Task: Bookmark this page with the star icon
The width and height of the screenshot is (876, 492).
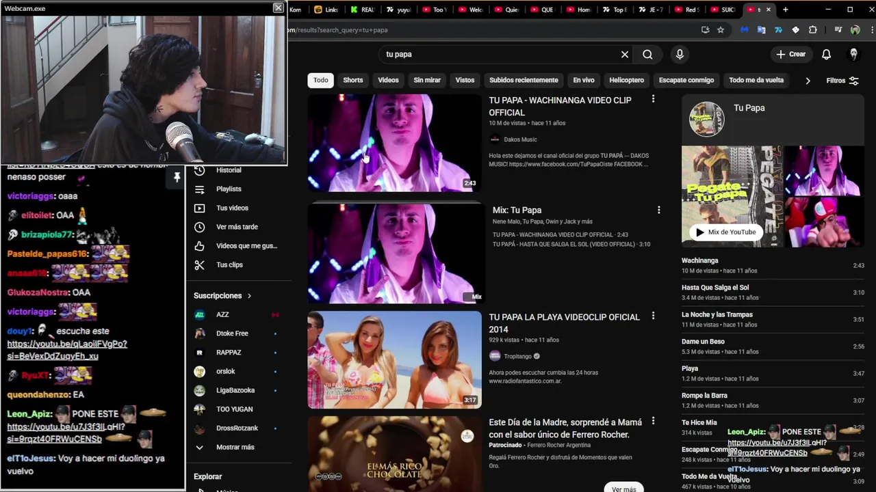Action: click(721, 30)
